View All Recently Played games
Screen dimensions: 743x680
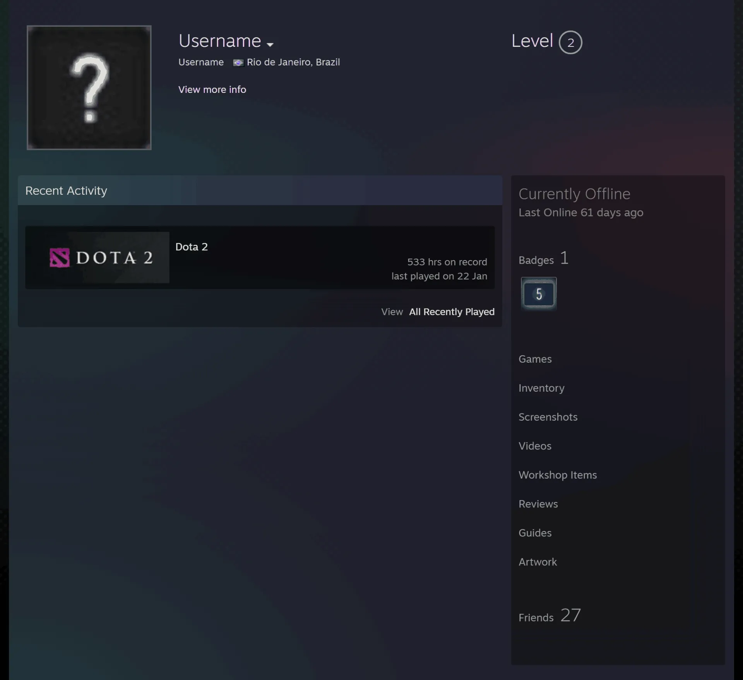click(452, 312)
